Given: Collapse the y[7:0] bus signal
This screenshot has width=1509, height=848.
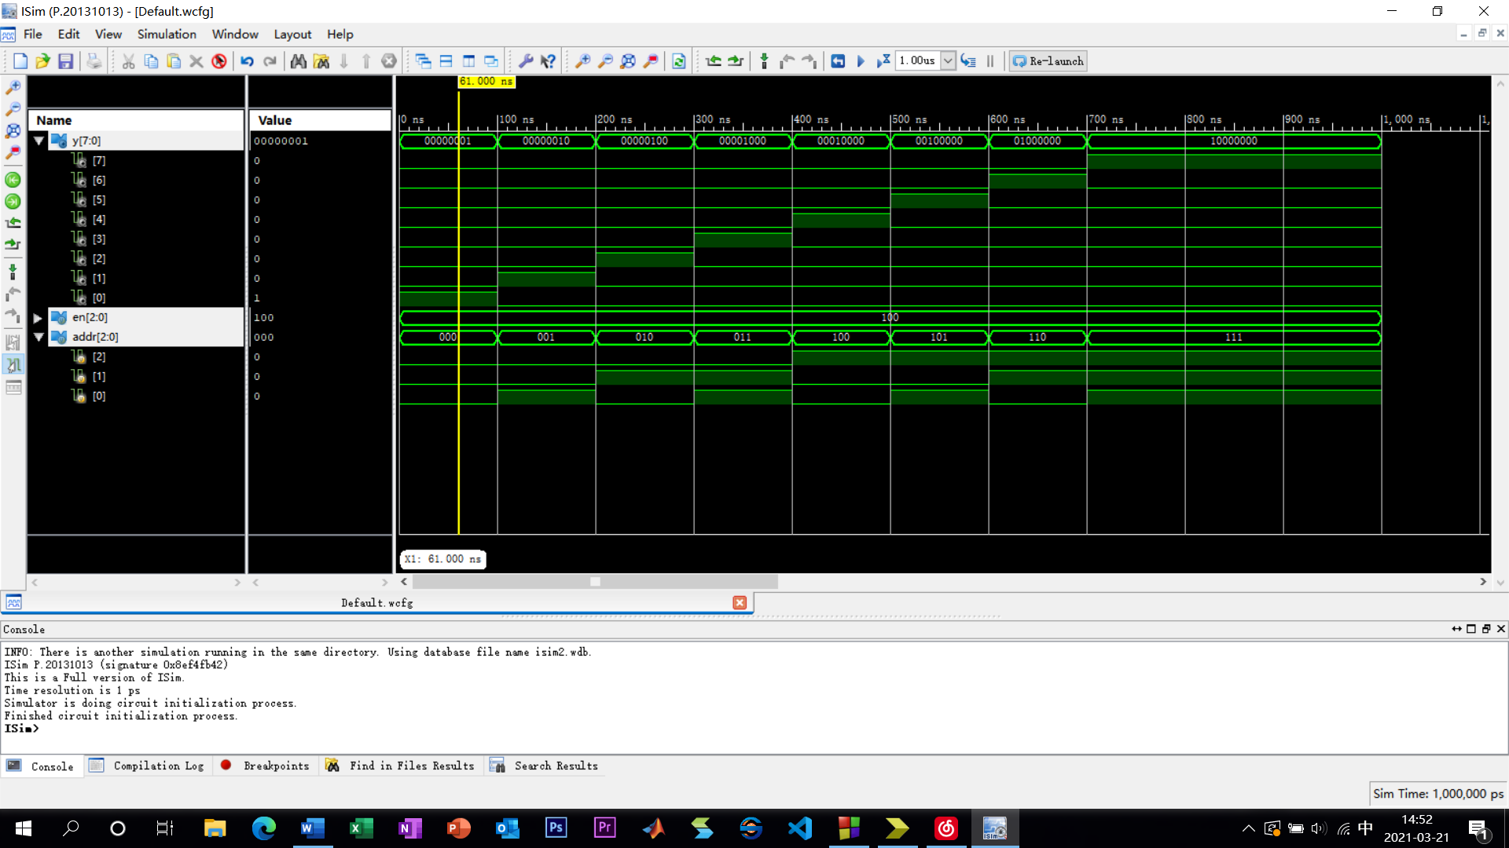Looking at the screenshot, I should [39, 141].
